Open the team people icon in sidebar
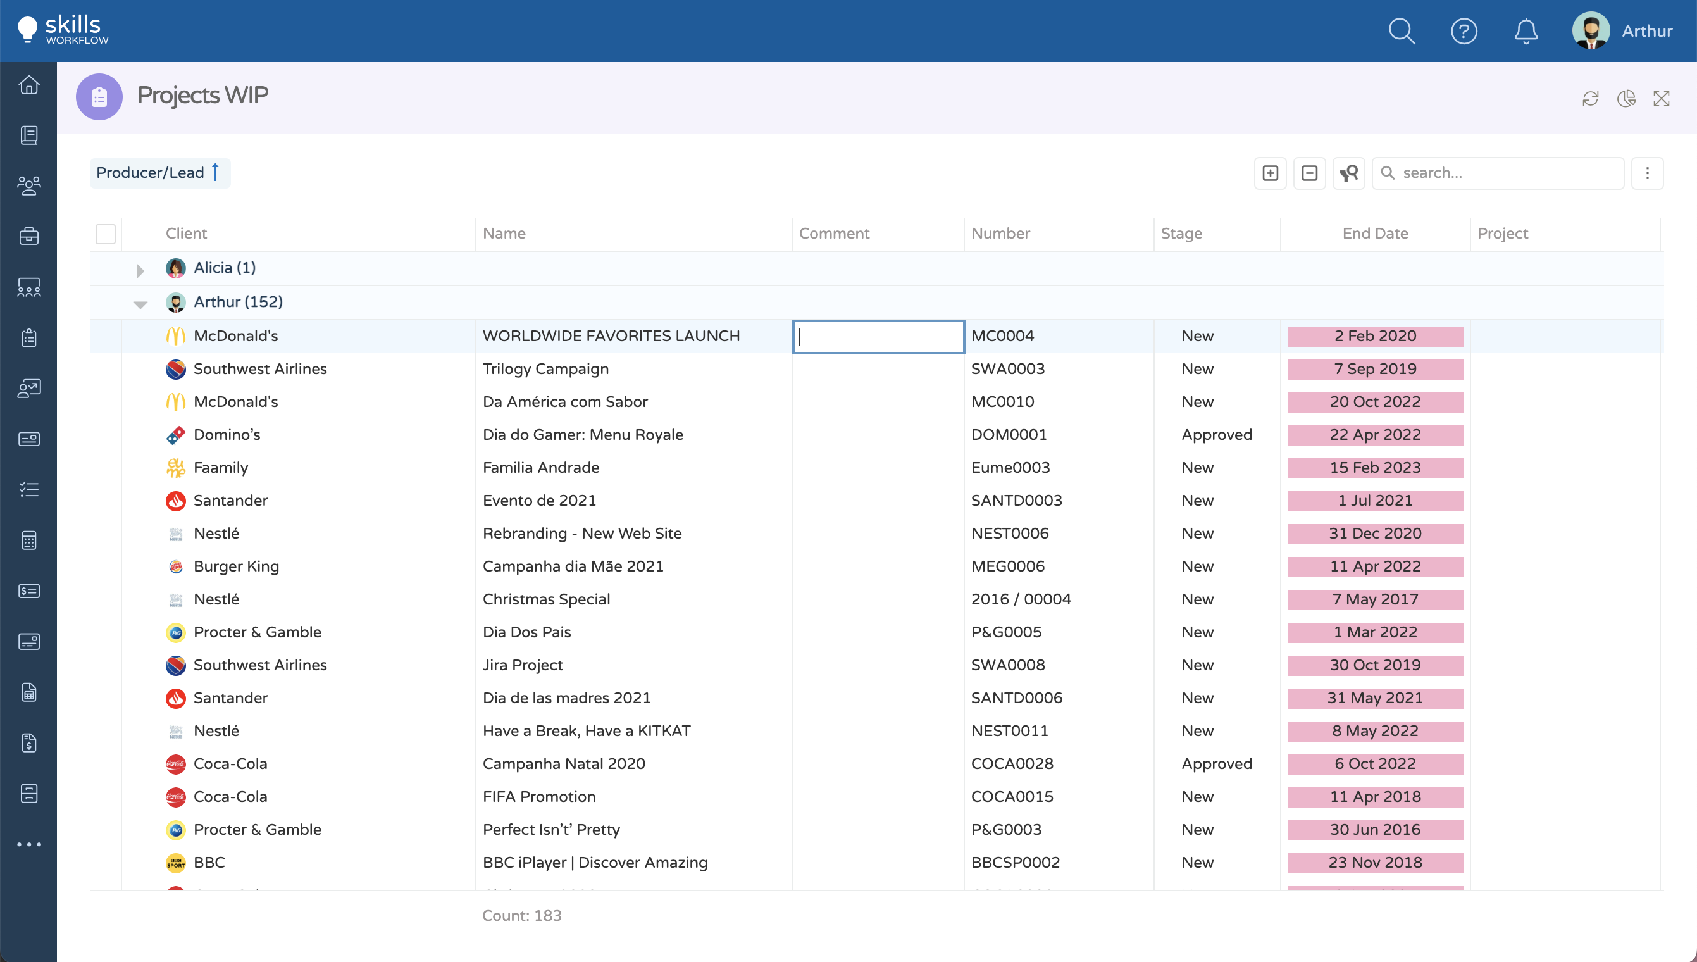1697x962 pixels. tap(28, 185)
